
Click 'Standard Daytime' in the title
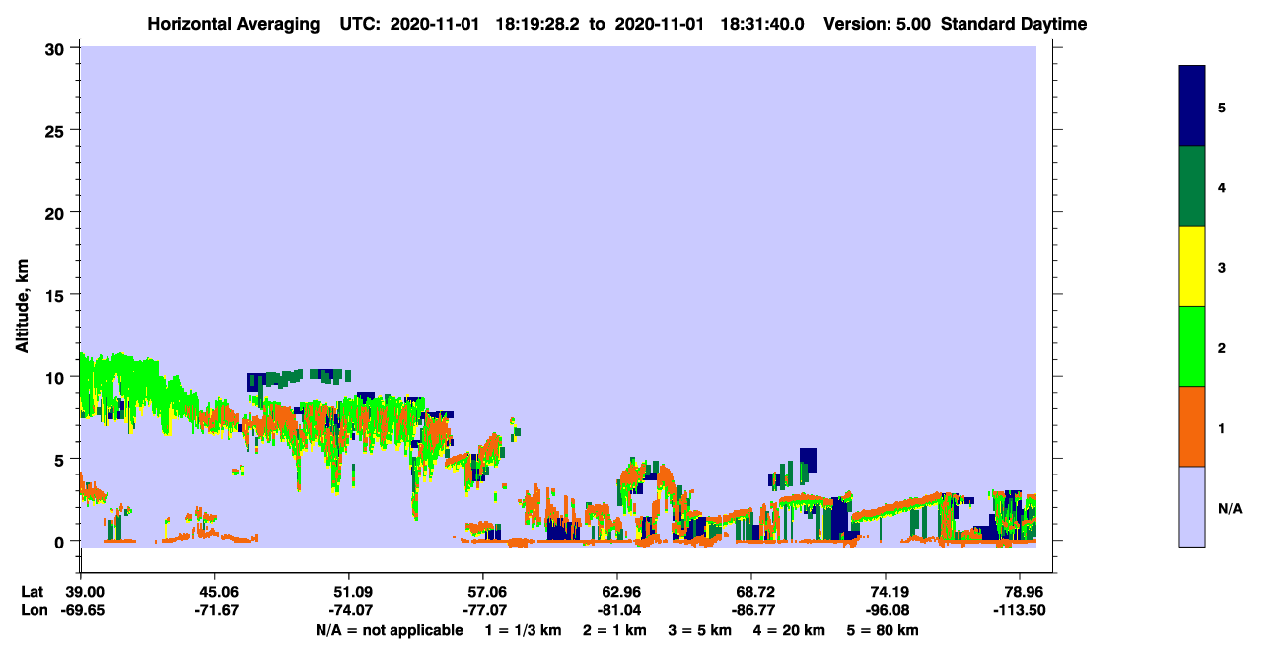[x=1014, y=24]
